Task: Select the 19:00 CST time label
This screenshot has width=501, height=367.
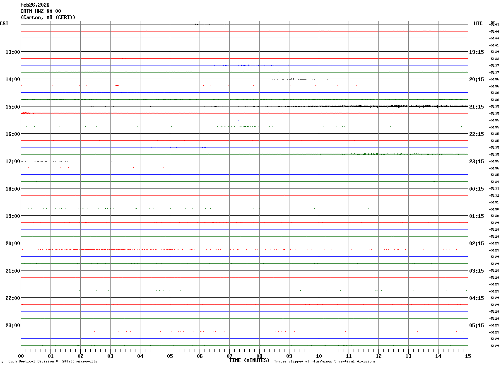Action: coord(13,216)
